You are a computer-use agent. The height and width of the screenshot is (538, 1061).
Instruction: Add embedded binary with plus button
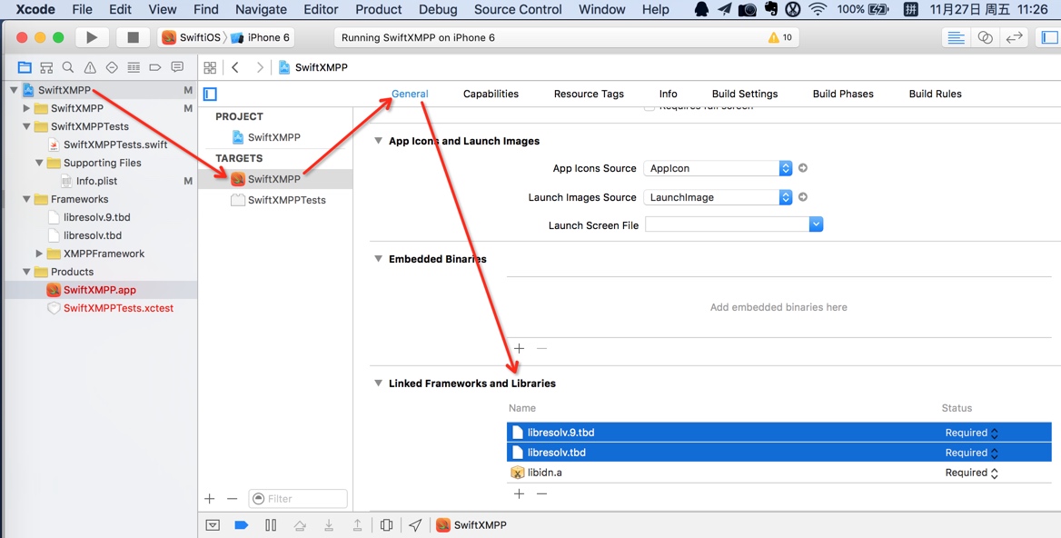[x=519, y=348]
